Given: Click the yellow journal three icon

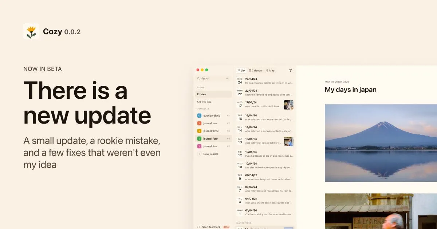Looking at the screenshot, I should pos(199,131).
